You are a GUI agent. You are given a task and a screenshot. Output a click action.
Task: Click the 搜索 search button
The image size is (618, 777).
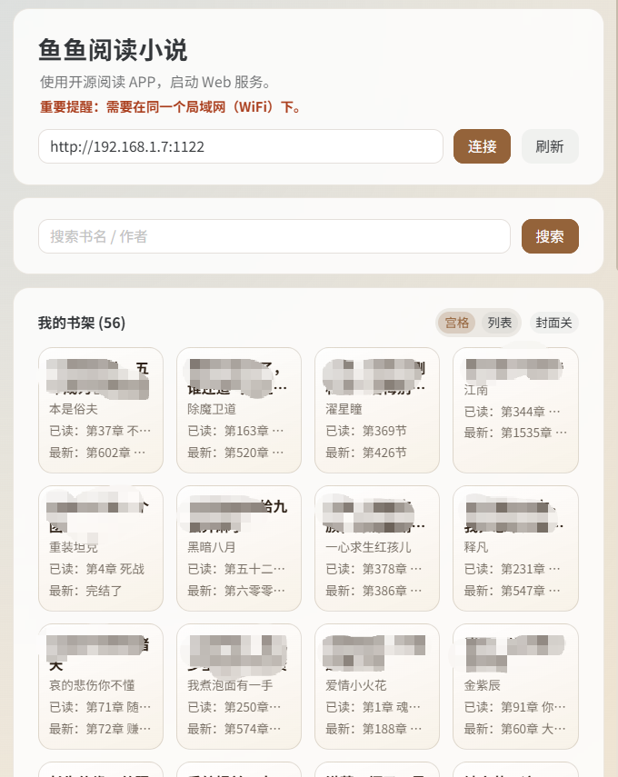[550, 236]
